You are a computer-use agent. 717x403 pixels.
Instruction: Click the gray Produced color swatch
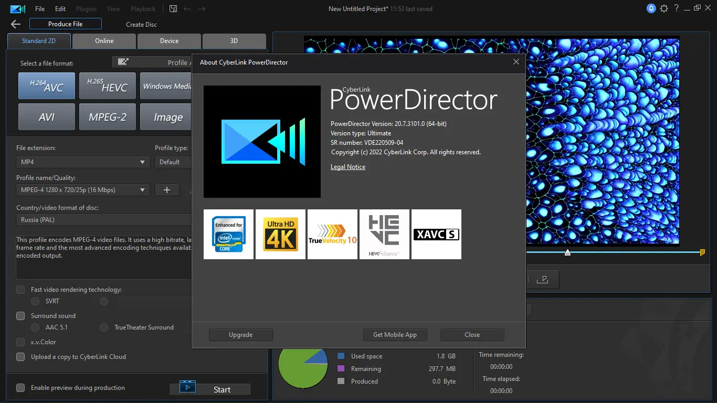[x=341, y=381]
